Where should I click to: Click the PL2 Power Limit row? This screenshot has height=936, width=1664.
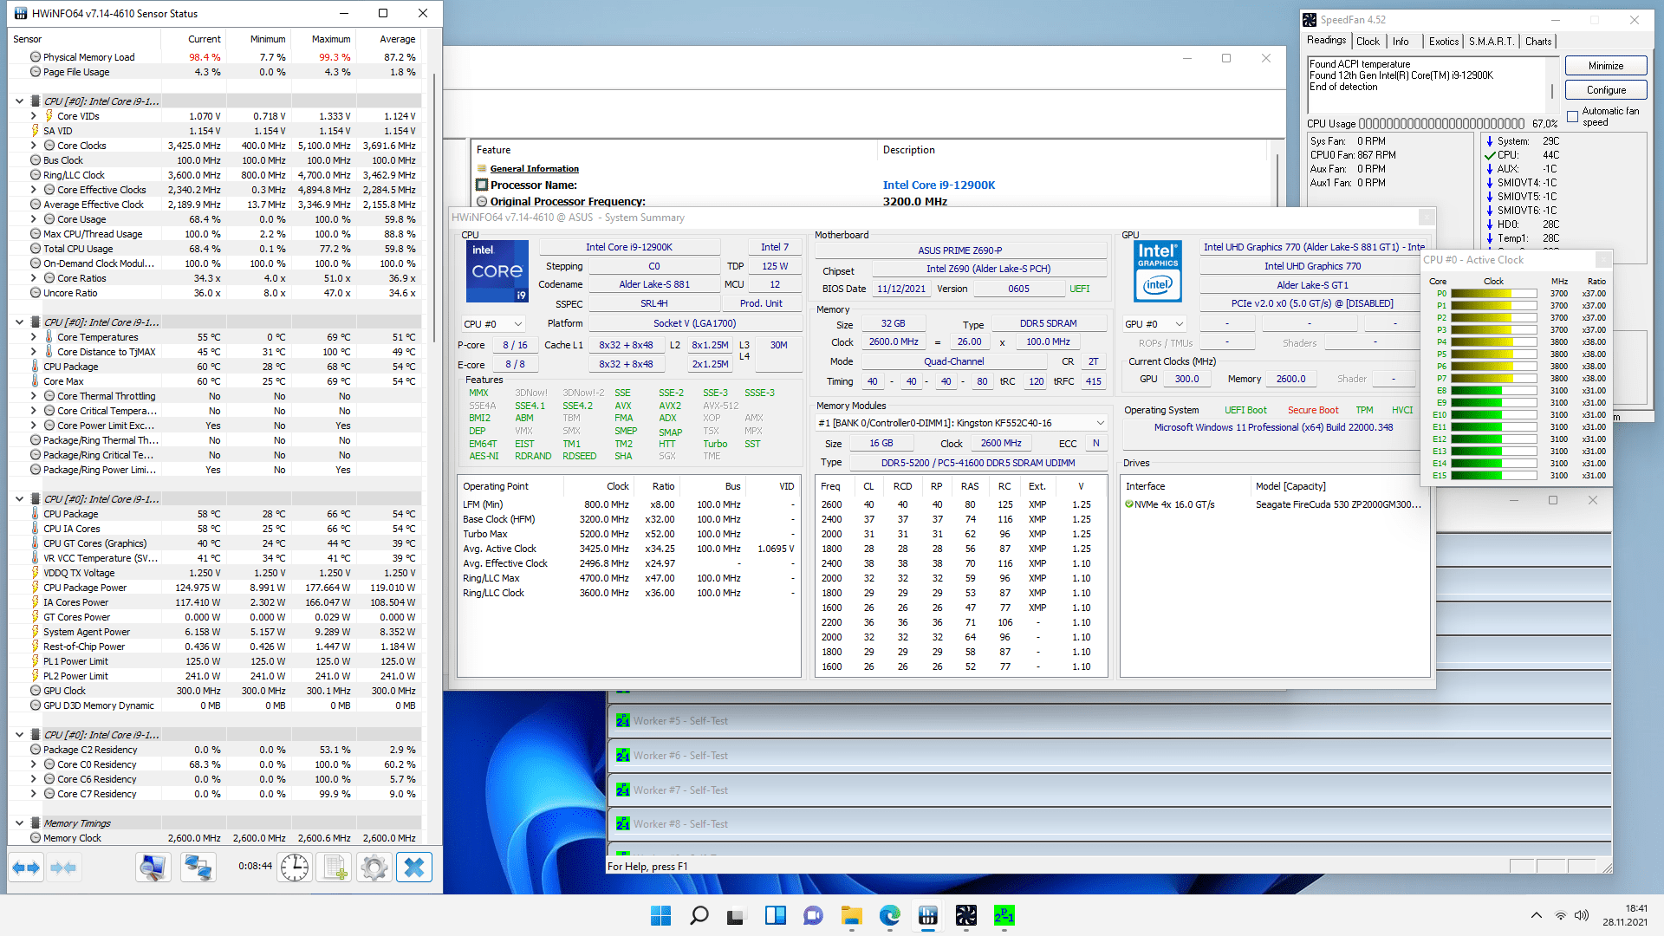pyautogui.click(x=215, y=676)
